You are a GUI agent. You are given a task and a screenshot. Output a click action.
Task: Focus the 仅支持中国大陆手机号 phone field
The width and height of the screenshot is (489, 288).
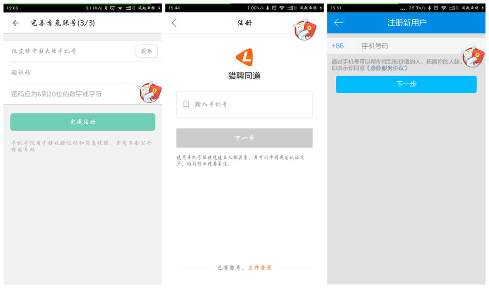pyautogui.click(x=70, y=51)
